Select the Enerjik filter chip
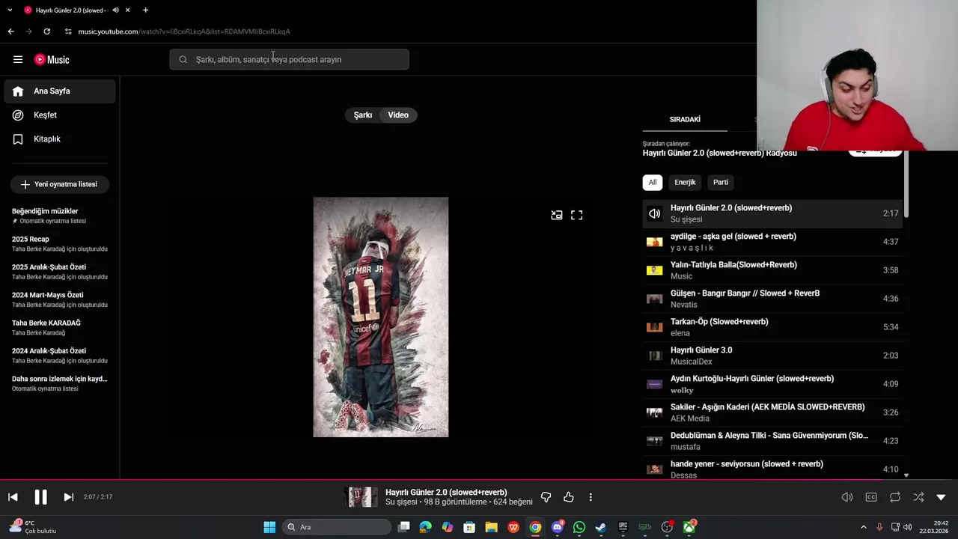 685,182
